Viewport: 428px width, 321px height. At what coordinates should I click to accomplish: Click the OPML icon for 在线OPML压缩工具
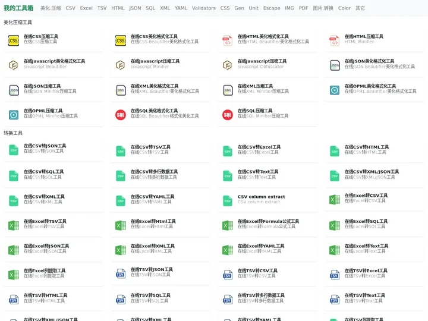click(x=13, y=115)
